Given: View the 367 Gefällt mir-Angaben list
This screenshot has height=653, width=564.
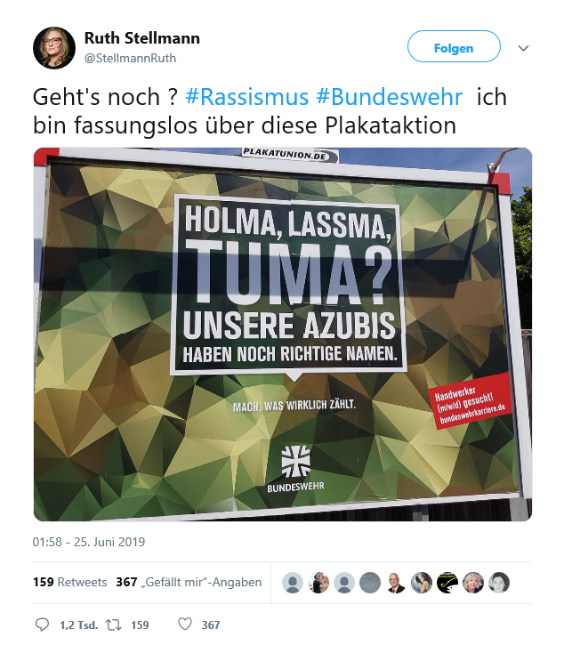Looking at the screenshot, I should [189, 582].
